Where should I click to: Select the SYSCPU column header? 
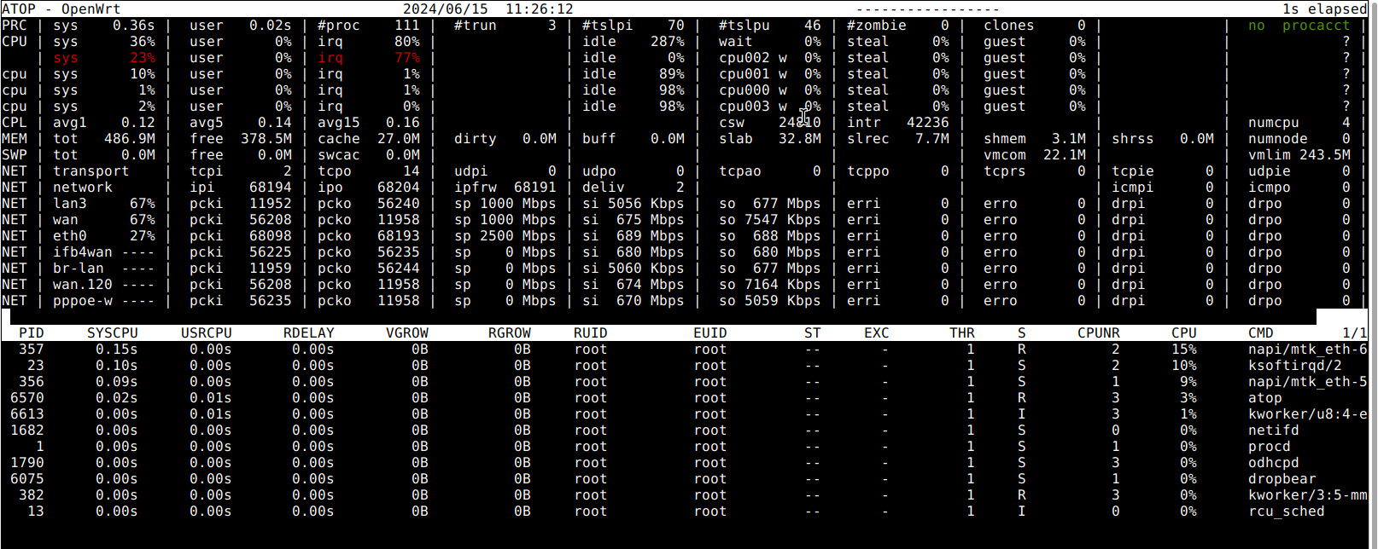click(x=113, y=333)
